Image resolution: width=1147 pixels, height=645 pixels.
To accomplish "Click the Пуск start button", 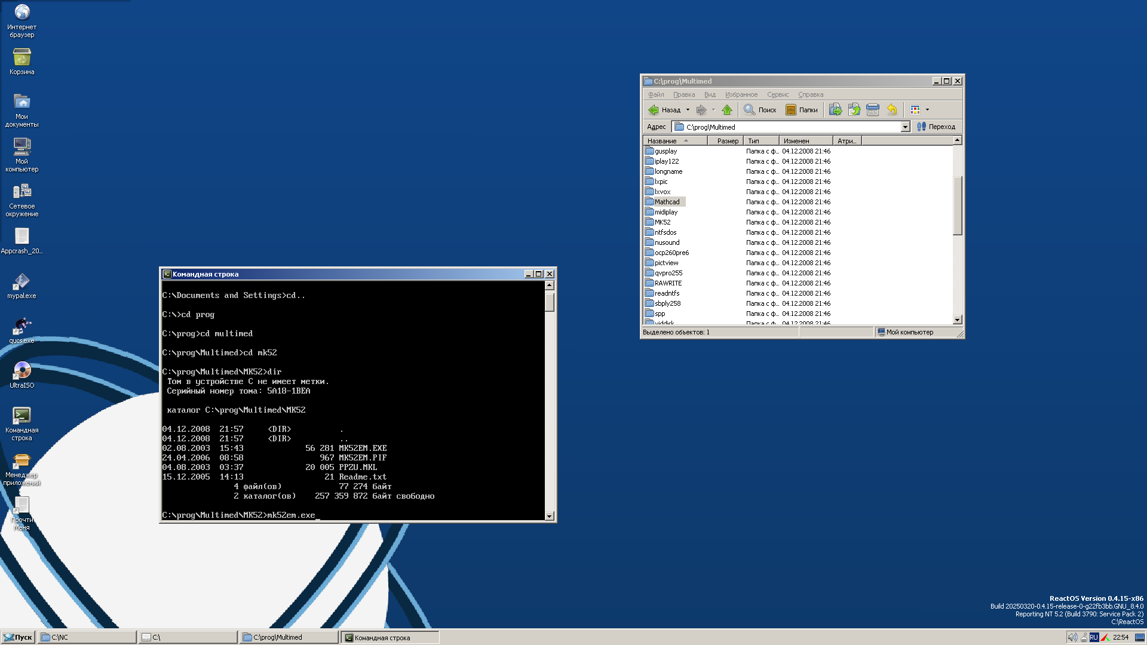I will pos(18,637).
